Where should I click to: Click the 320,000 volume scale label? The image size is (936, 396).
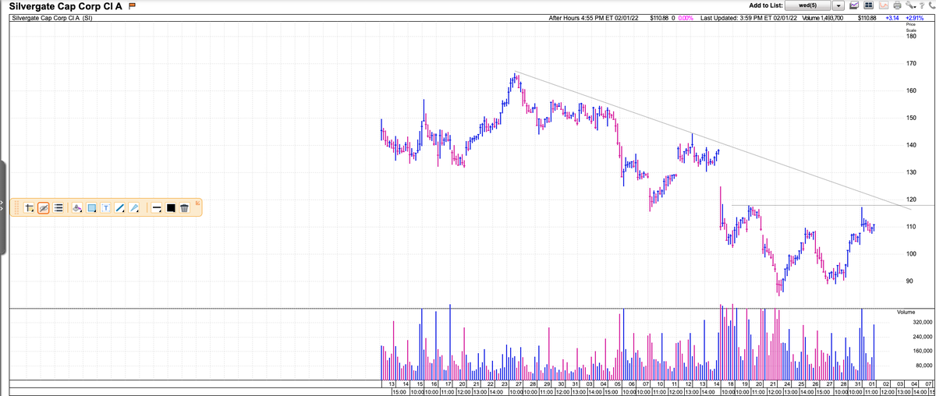(x=922, y=322)
